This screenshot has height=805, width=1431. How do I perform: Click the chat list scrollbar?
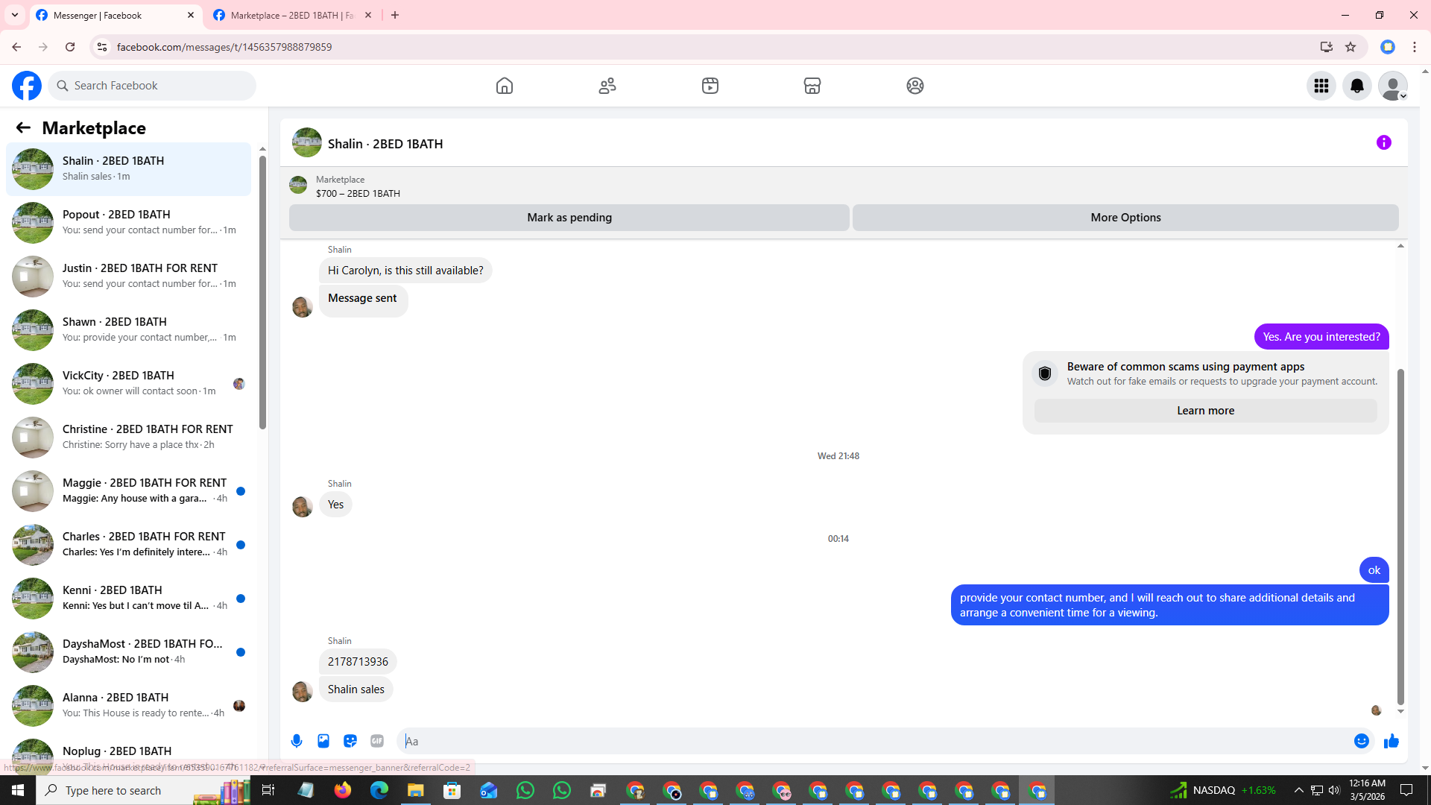point(262,292)
